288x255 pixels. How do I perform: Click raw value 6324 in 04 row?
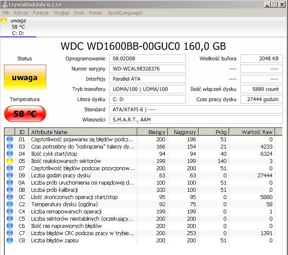266,154
